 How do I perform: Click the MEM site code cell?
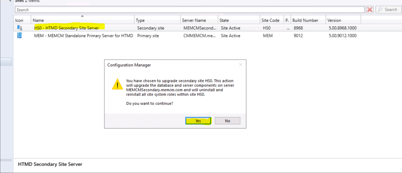tap(268, 36)
